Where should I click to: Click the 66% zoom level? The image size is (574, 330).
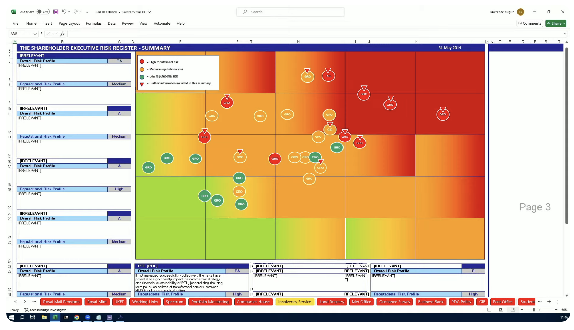(x=564, y=310)
